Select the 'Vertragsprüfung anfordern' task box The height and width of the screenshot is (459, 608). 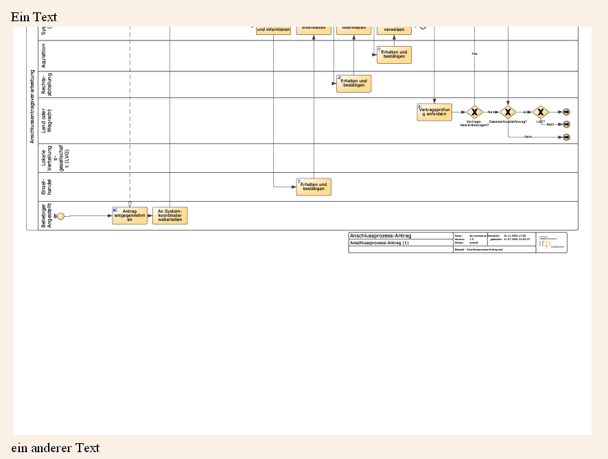click(434, 112)
